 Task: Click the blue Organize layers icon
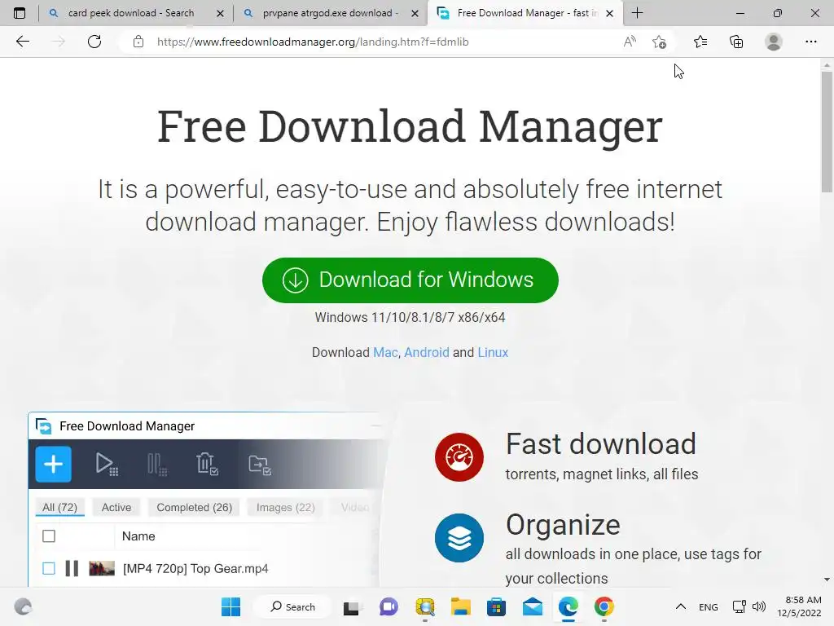tap(459, 538)
